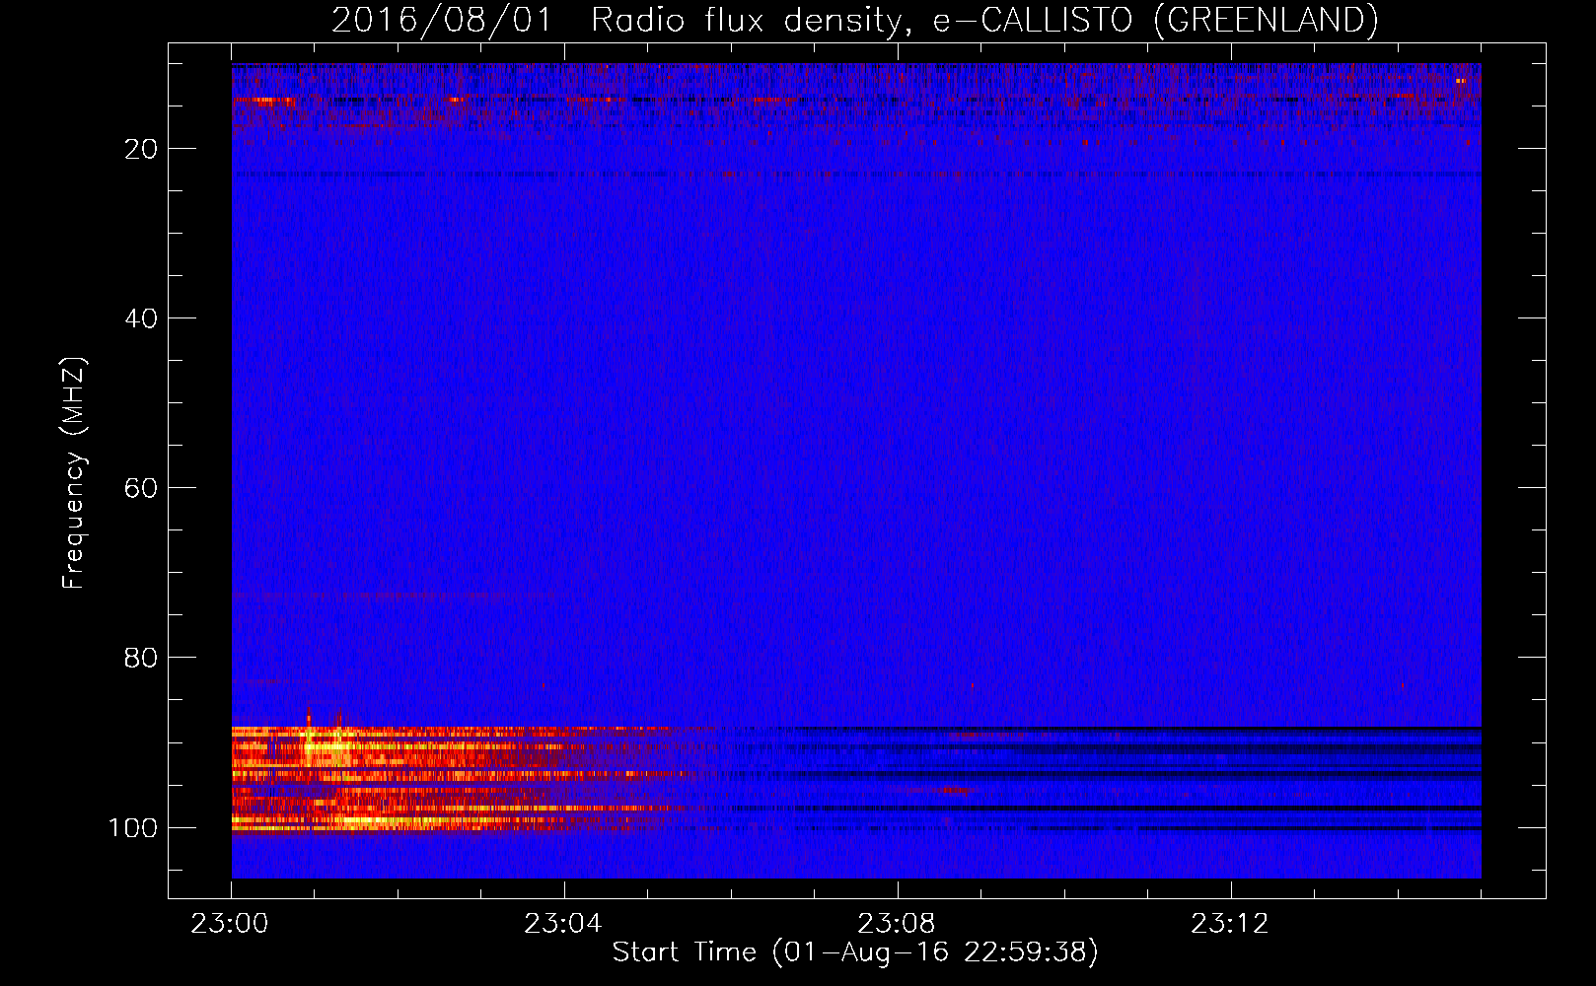Click the '23:04' time tick label
The image size is (1596, 986).
pos(563,924)
